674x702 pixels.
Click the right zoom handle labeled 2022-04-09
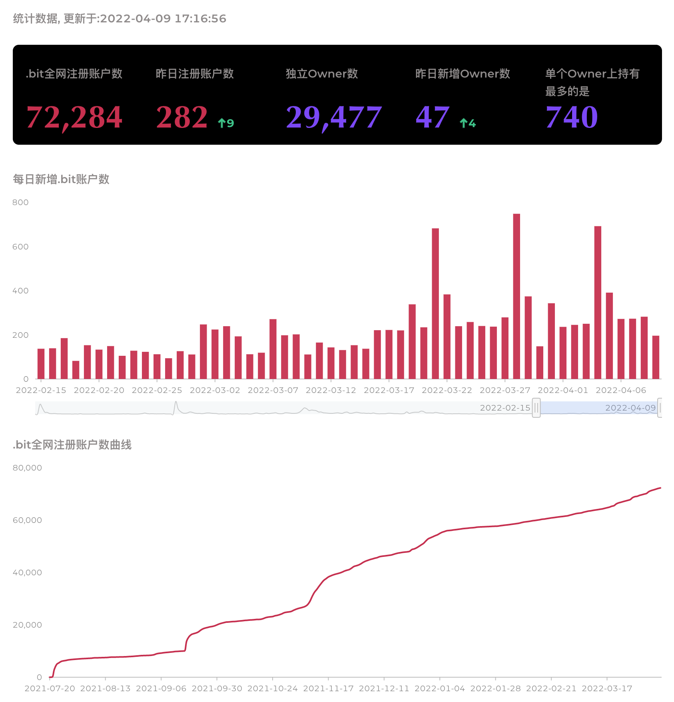[660, 408]
